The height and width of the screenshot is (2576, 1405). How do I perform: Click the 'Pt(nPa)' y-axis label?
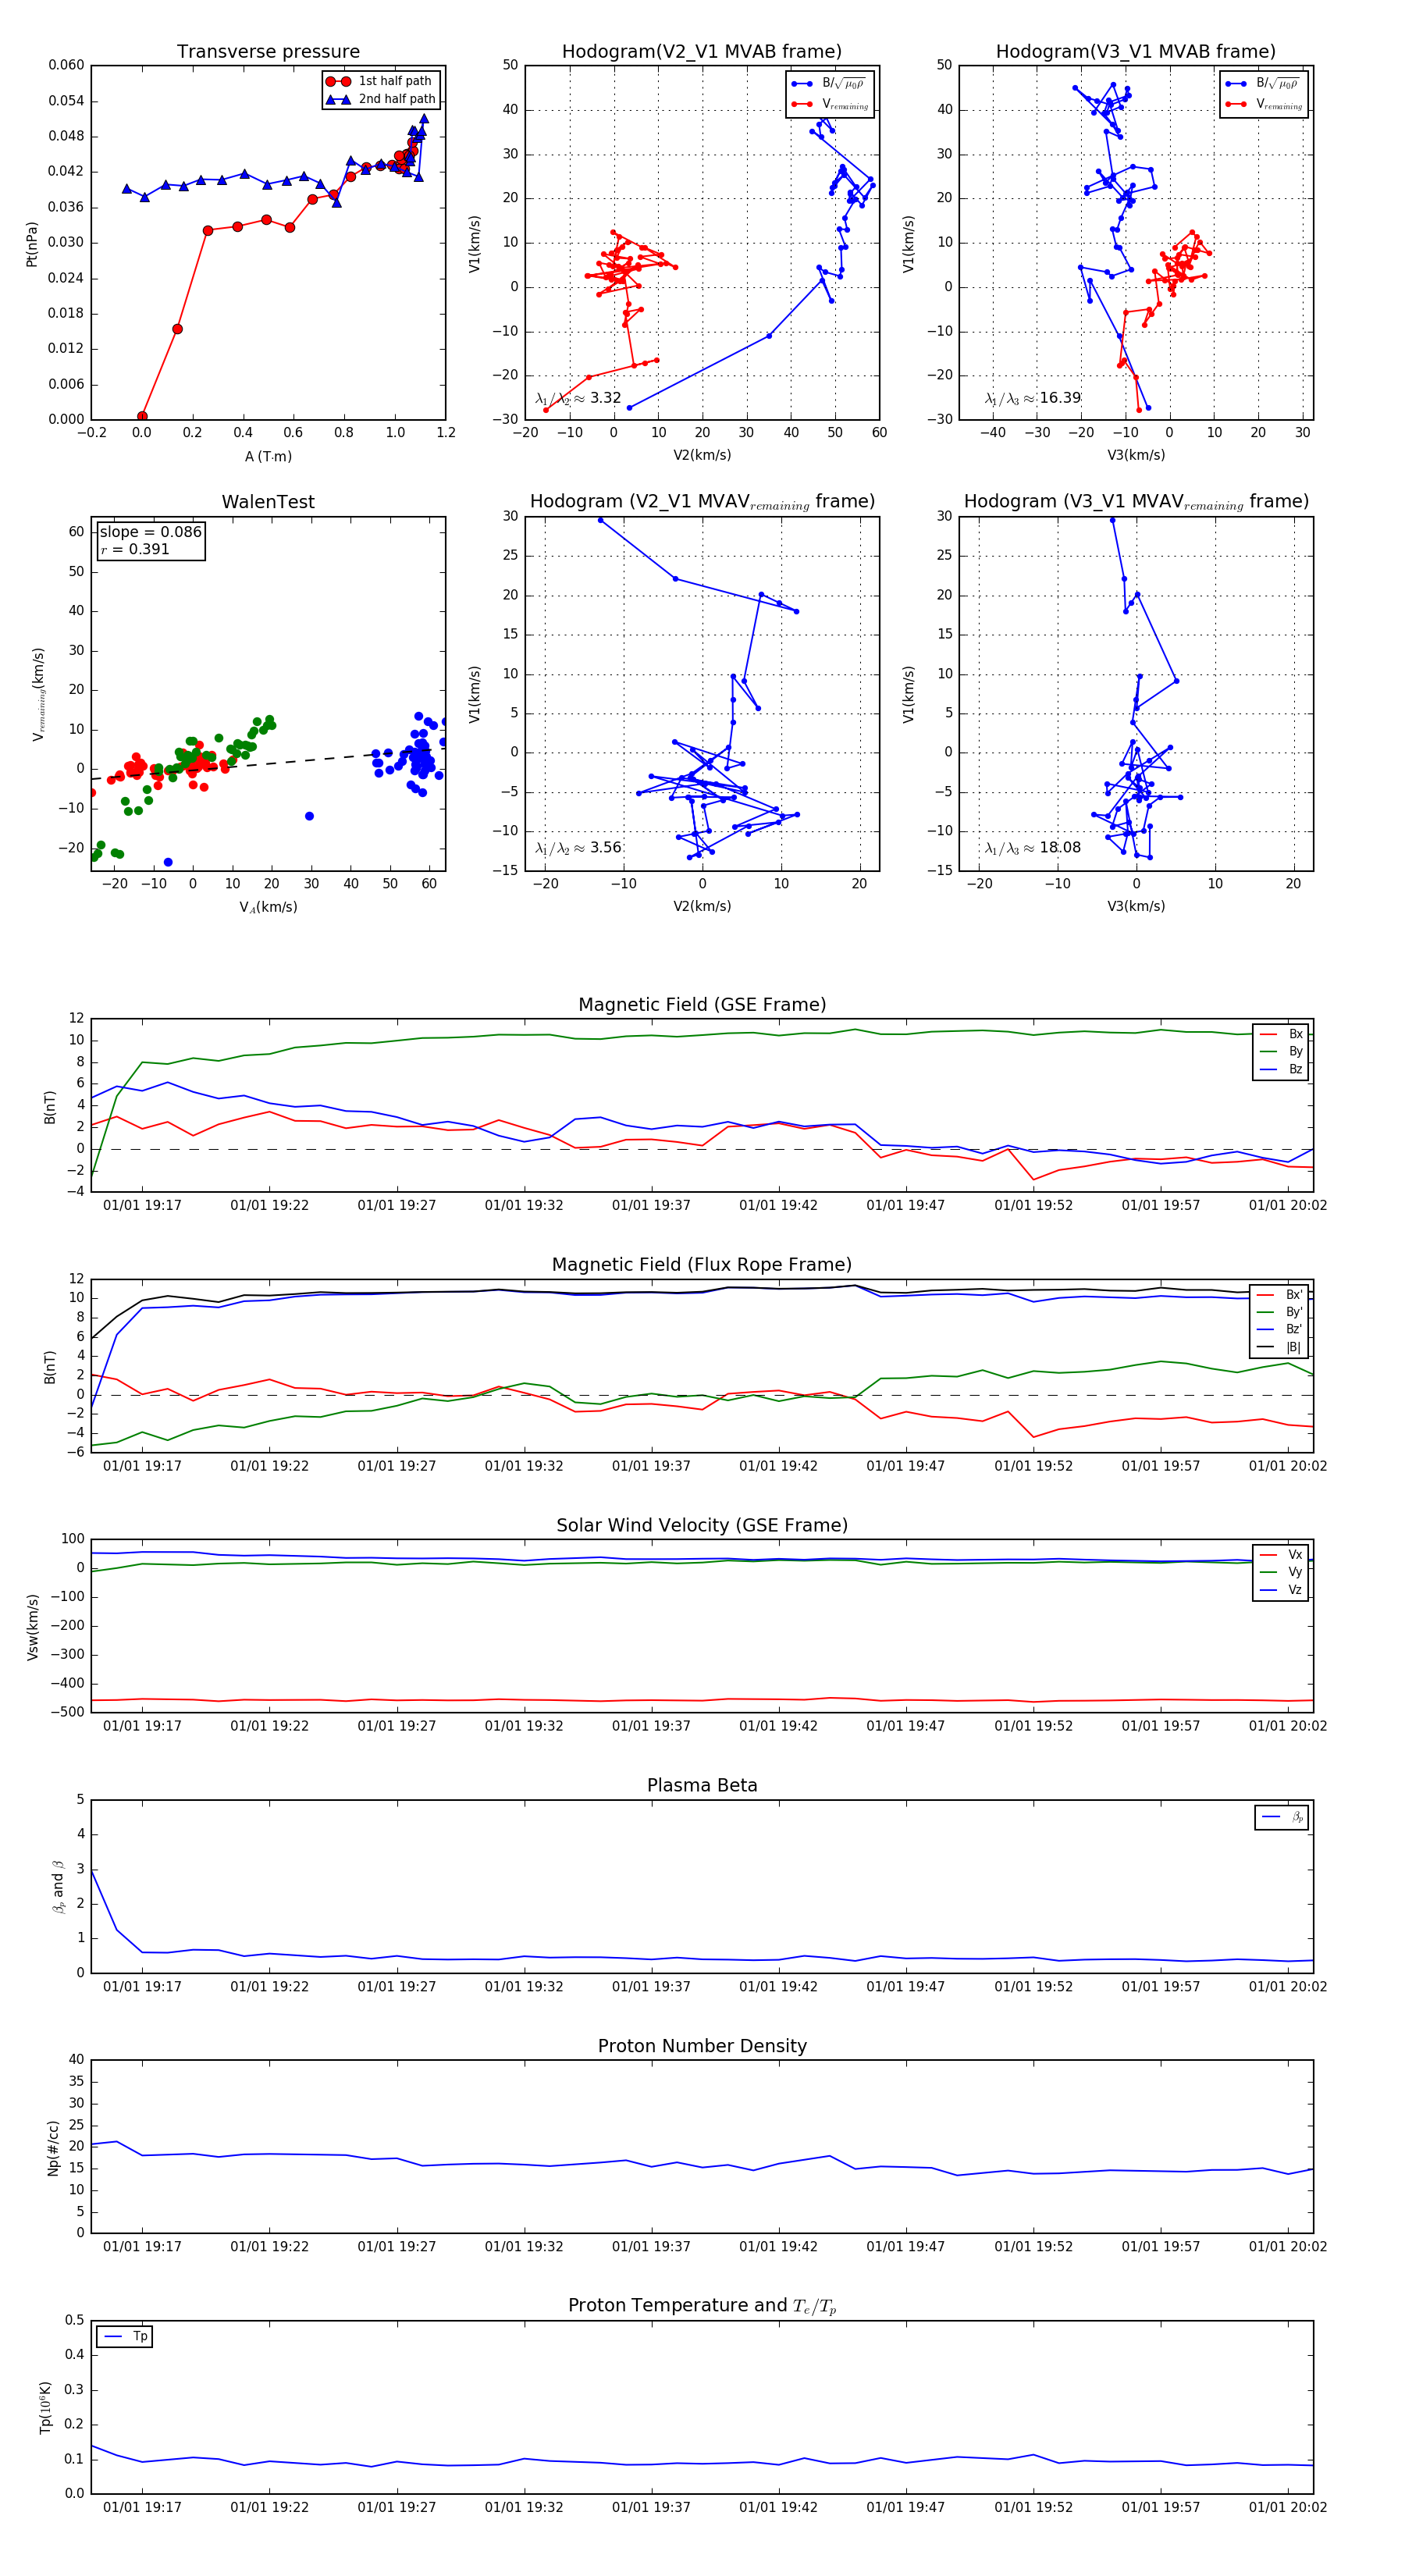click(x=32, y=244)
